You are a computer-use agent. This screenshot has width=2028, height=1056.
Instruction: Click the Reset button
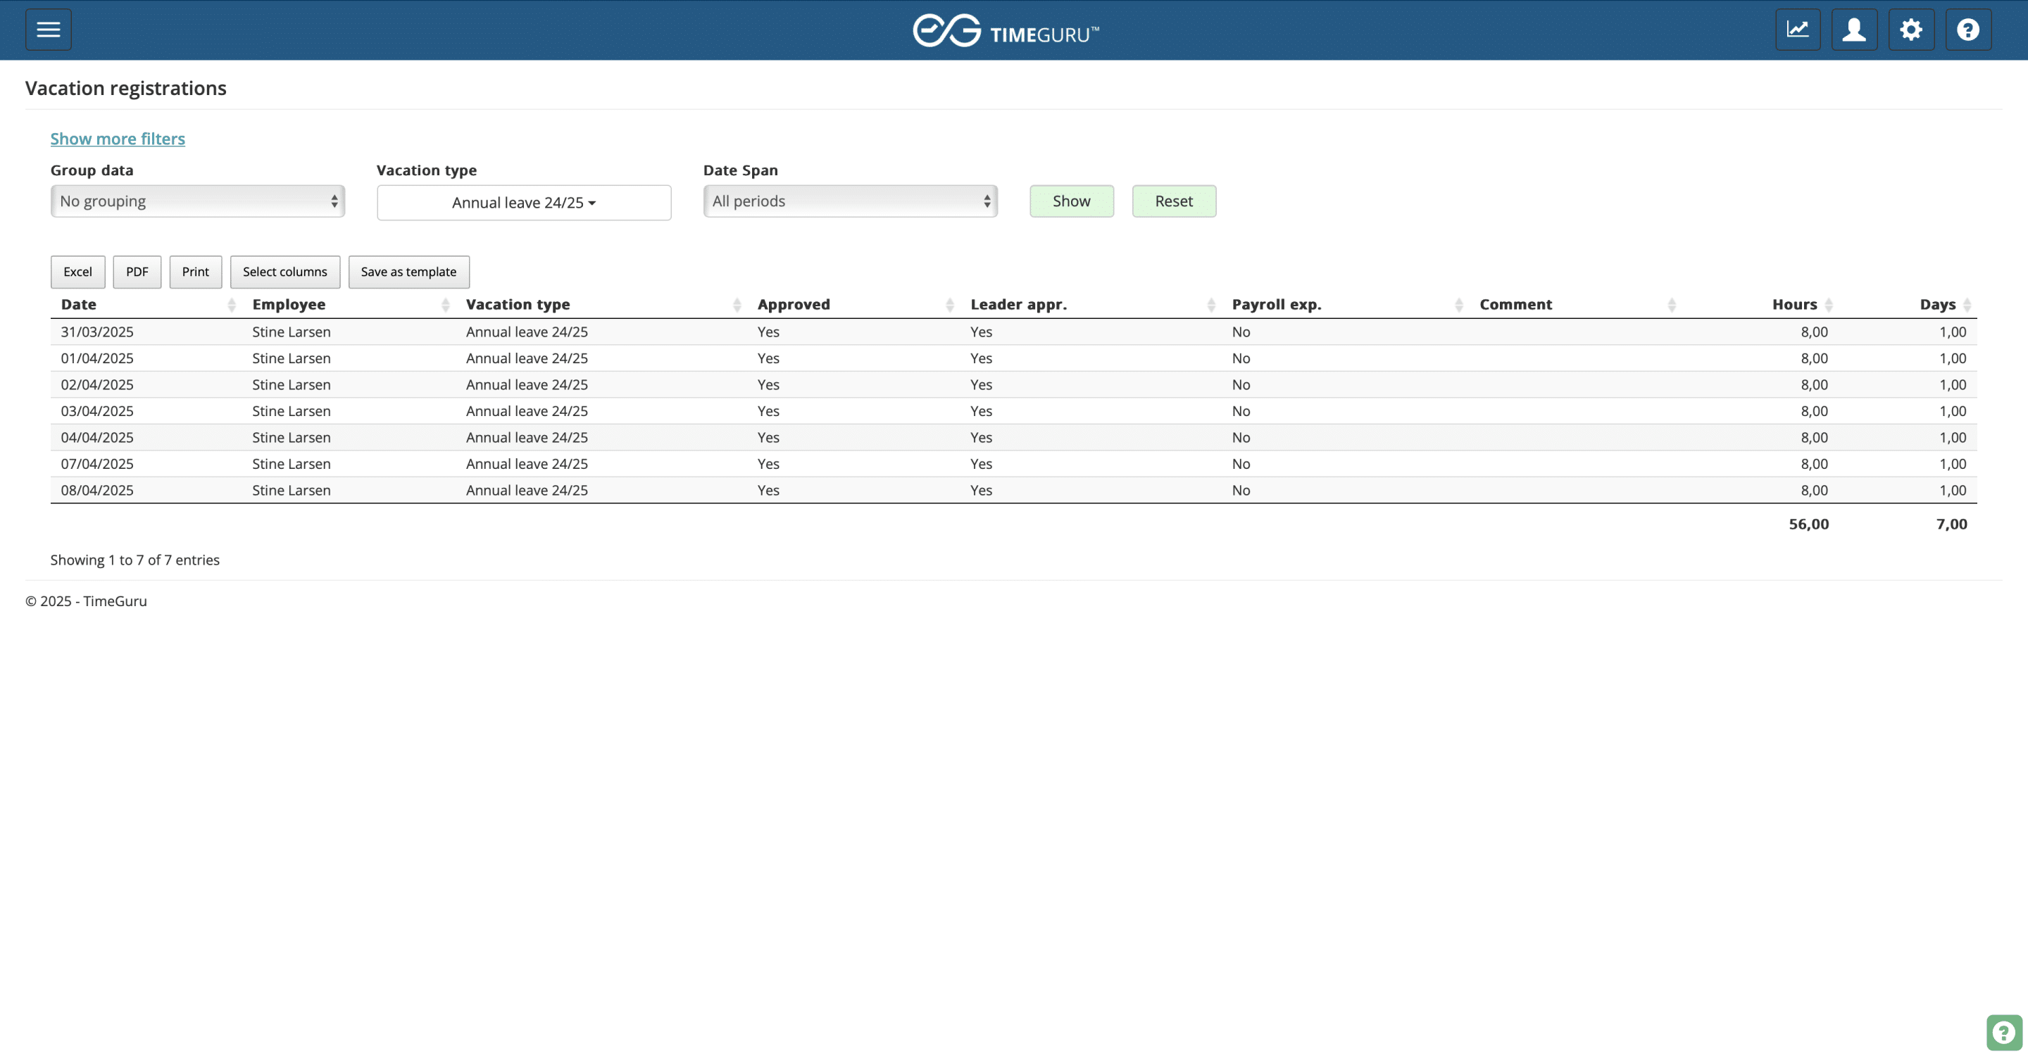click(1174, 201)
